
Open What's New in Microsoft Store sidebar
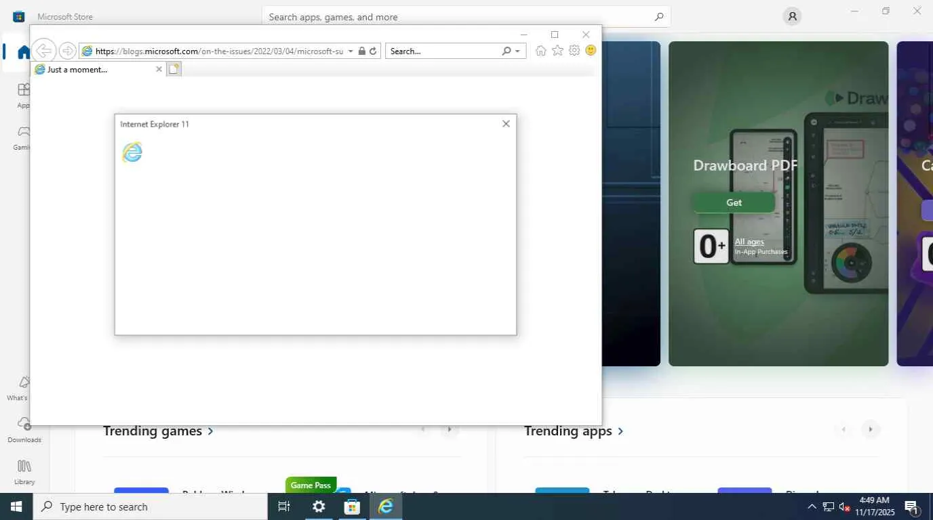[20, 388]
